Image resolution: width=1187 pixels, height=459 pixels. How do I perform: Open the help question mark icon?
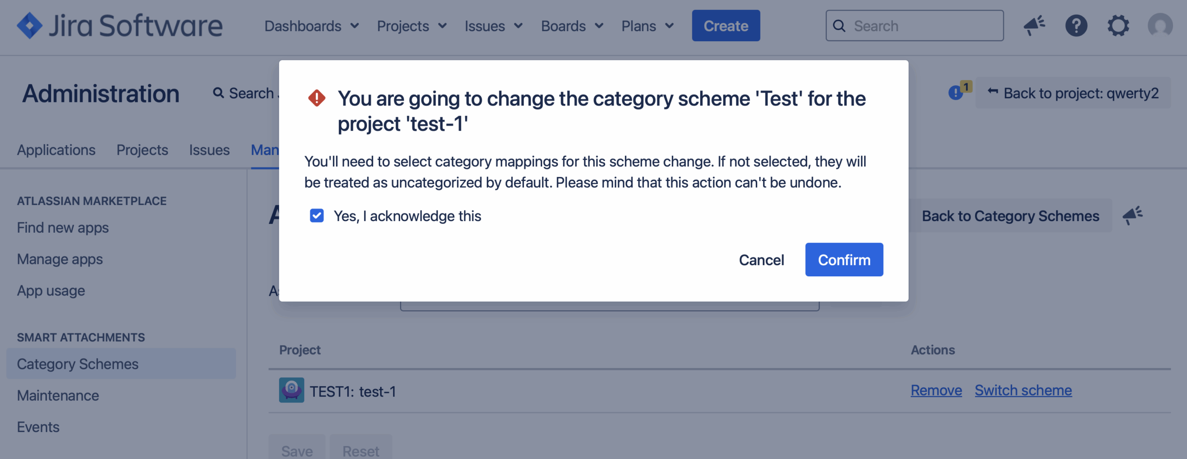(1076, 25)
